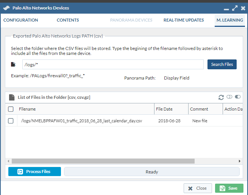The width and height of the screenshot is (248, 195).
Task: Select the NMELBPPAFW01 traffic CSV file checkbox
Action: tap(11, 121)
